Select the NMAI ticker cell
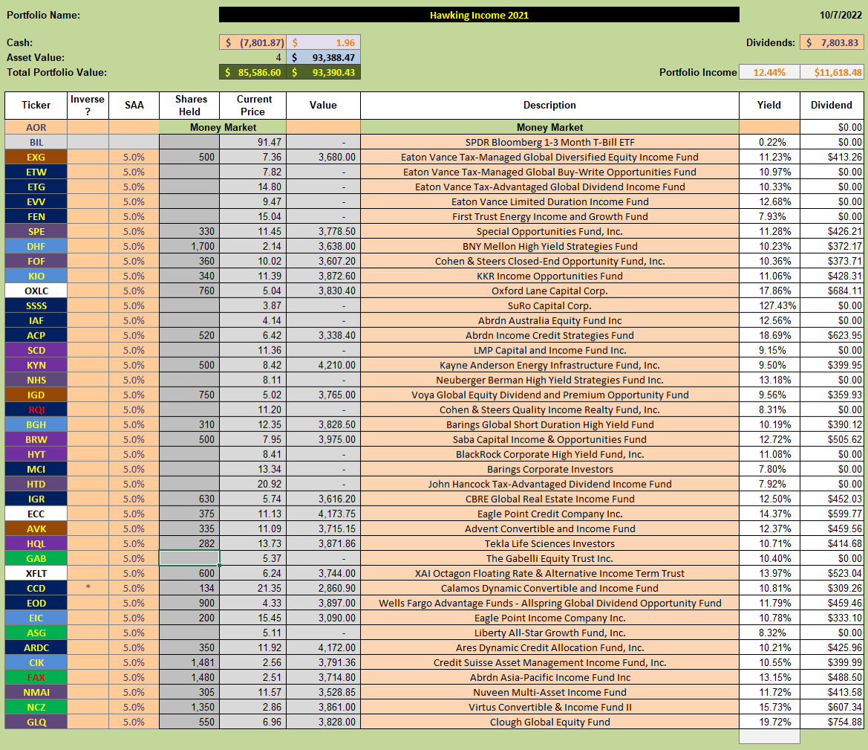The image size is (868, 750). 36,692
